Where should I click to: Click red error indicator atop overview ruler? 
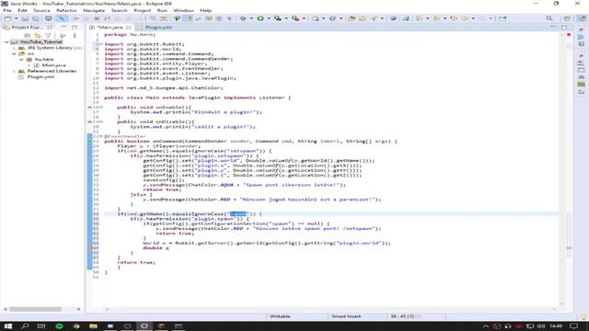click(569, 35)
